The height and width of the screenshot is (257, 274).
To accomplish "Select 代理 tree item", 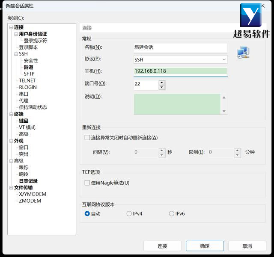I will [x=24, y=100].
